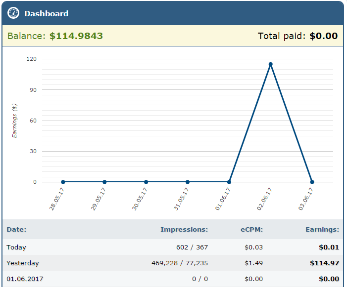This screenshot has height=287, width=347.
Task: Select the 03.06.17 data point
Action: pos(312,182)
